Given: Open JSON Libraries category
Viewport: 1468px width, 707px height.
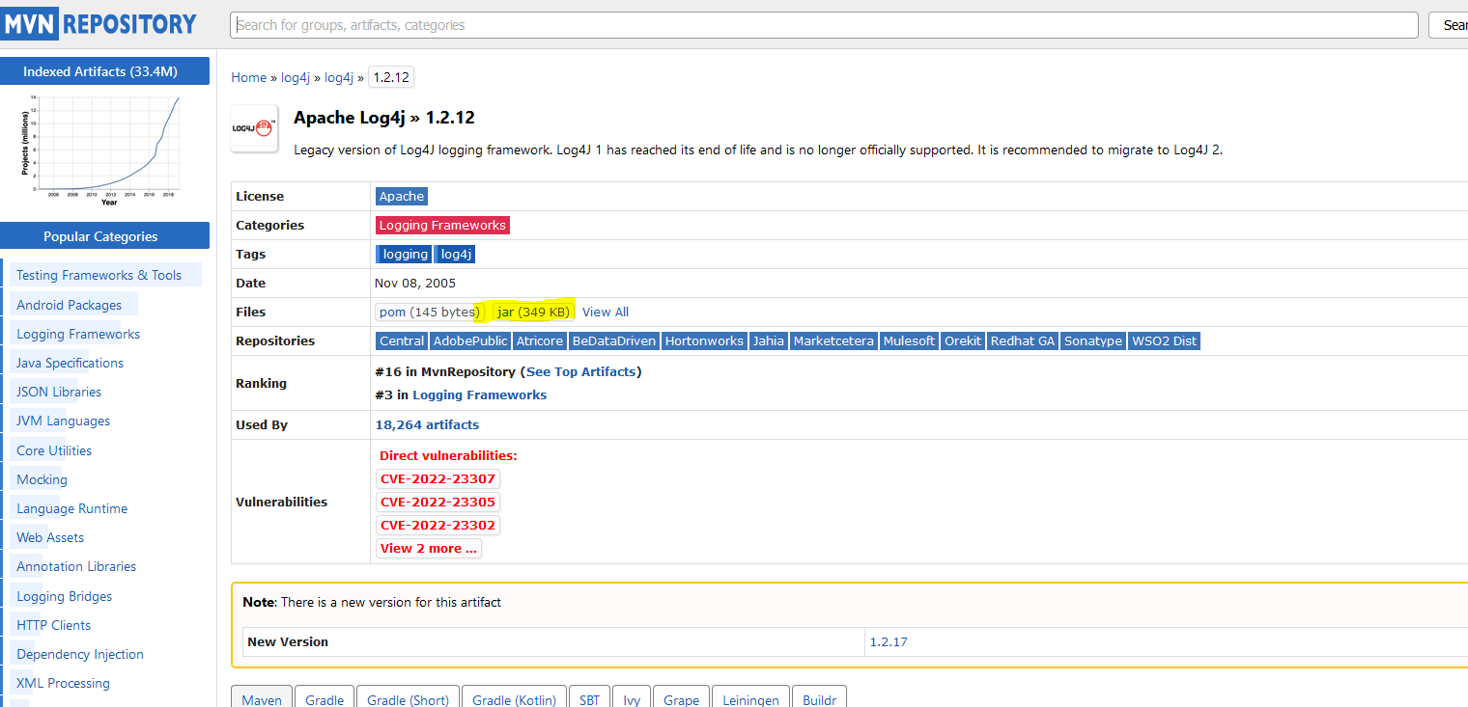Looking at the screenshot, I should [59, 392].
